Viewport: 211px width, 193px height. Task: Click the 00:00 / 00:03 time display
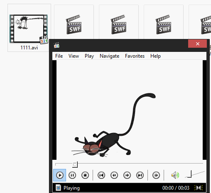point(176,188)
